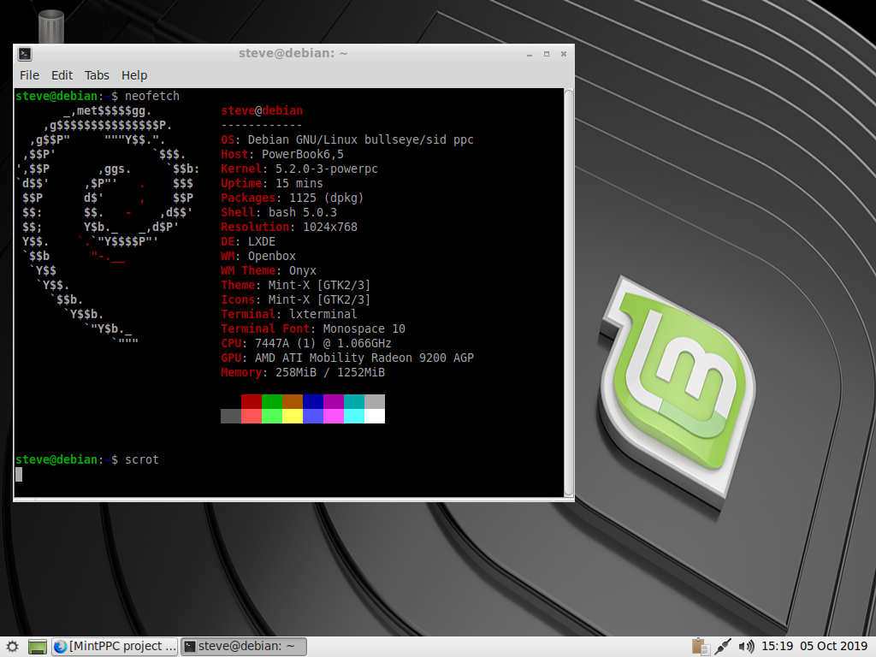Screen dimensions: 876x657
Task: Click the network connection tray icon
Action: (x=723, y=647)
